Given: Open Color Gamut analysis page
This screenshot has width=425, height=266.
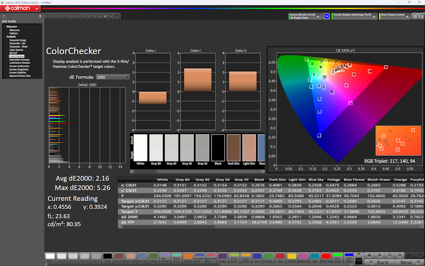Looking at the screenshot, I should tap(16, 50).
